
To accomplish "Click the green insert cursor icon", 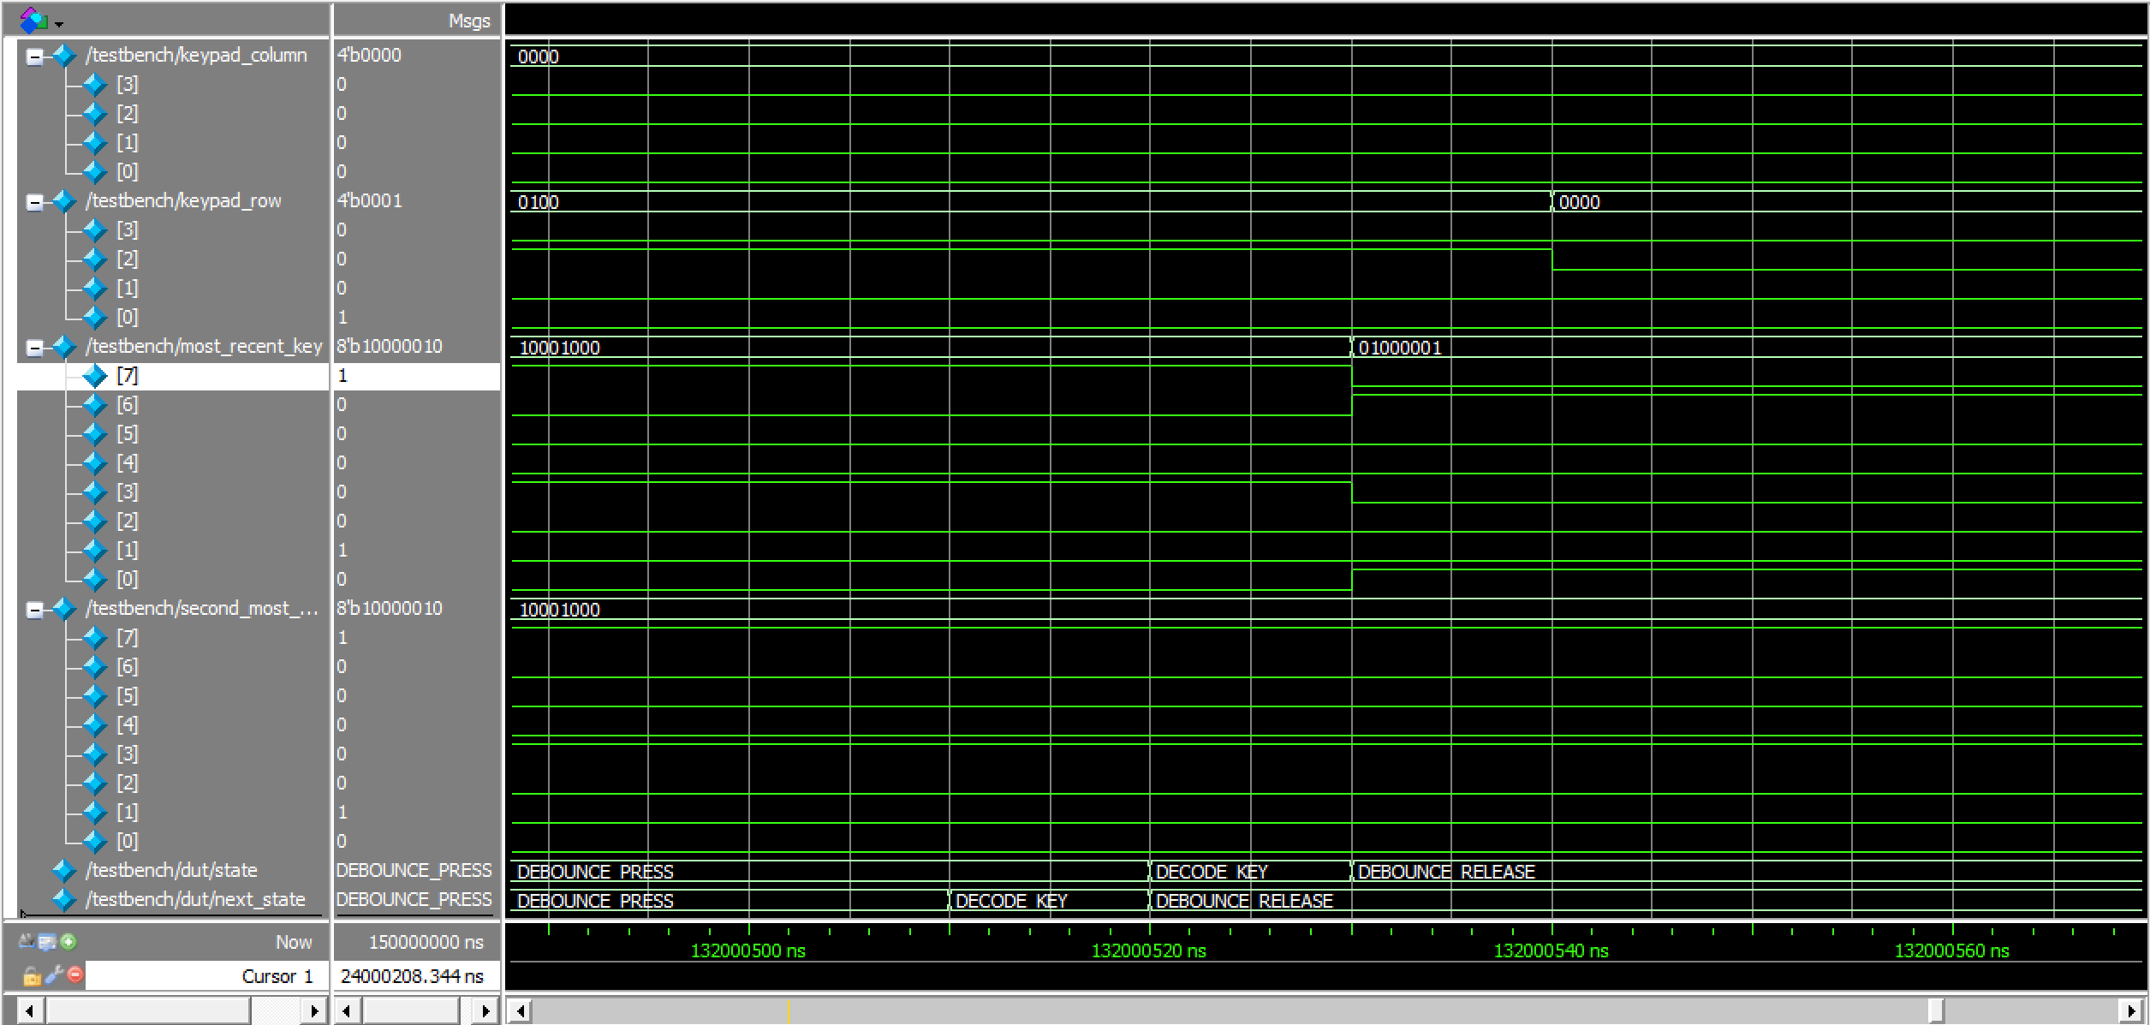I will (x=68, y=942).
